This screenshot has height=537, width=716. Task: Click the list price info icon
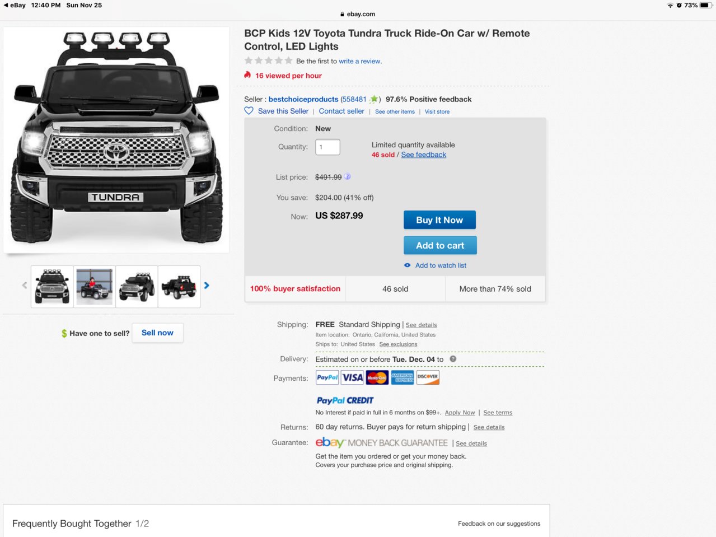[x=347, y=176]
